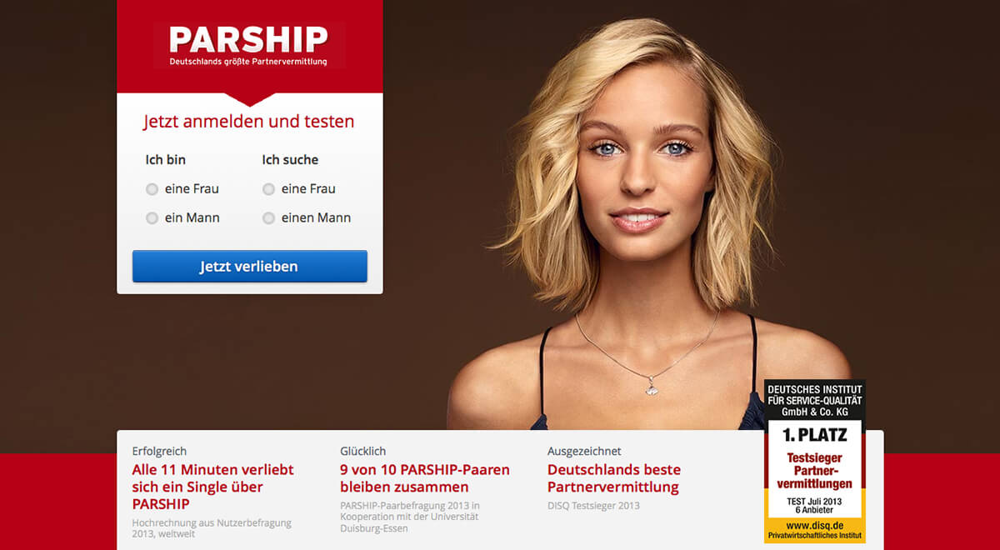Click '9 von 10 PARSHIP-Paaren' headline
Screen dimensions: 1000x550
click(425, 478)
